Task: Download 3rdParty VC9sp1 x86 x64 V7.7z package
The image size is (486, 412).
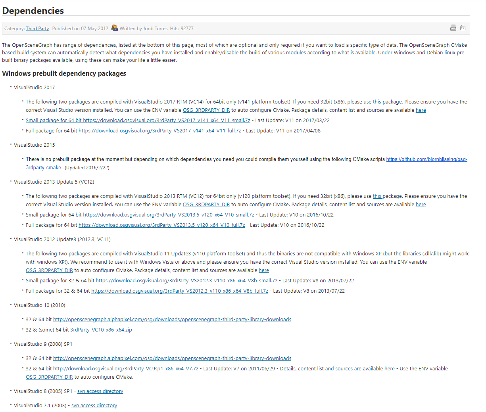Action: (126, 369)
